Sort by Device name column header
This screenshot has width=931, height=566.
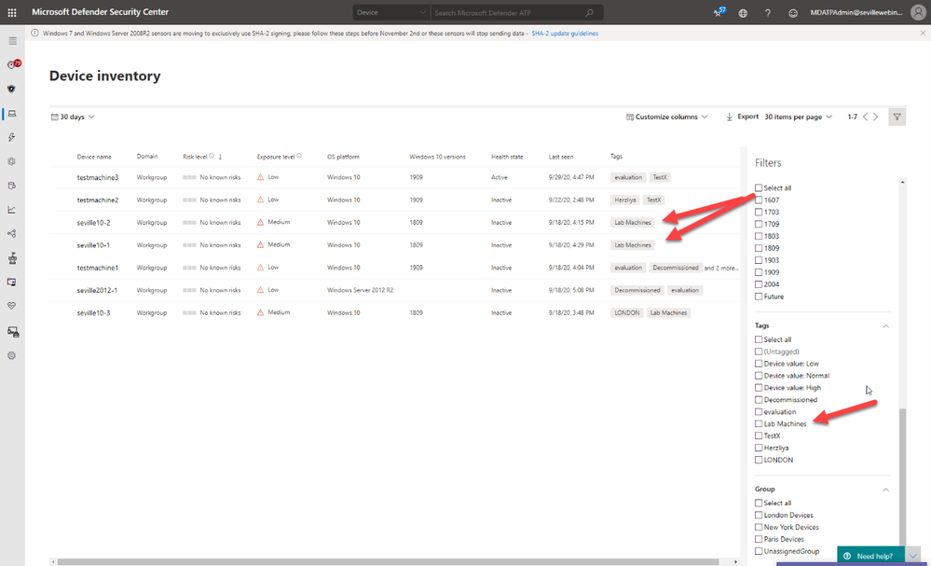(94, 157)
